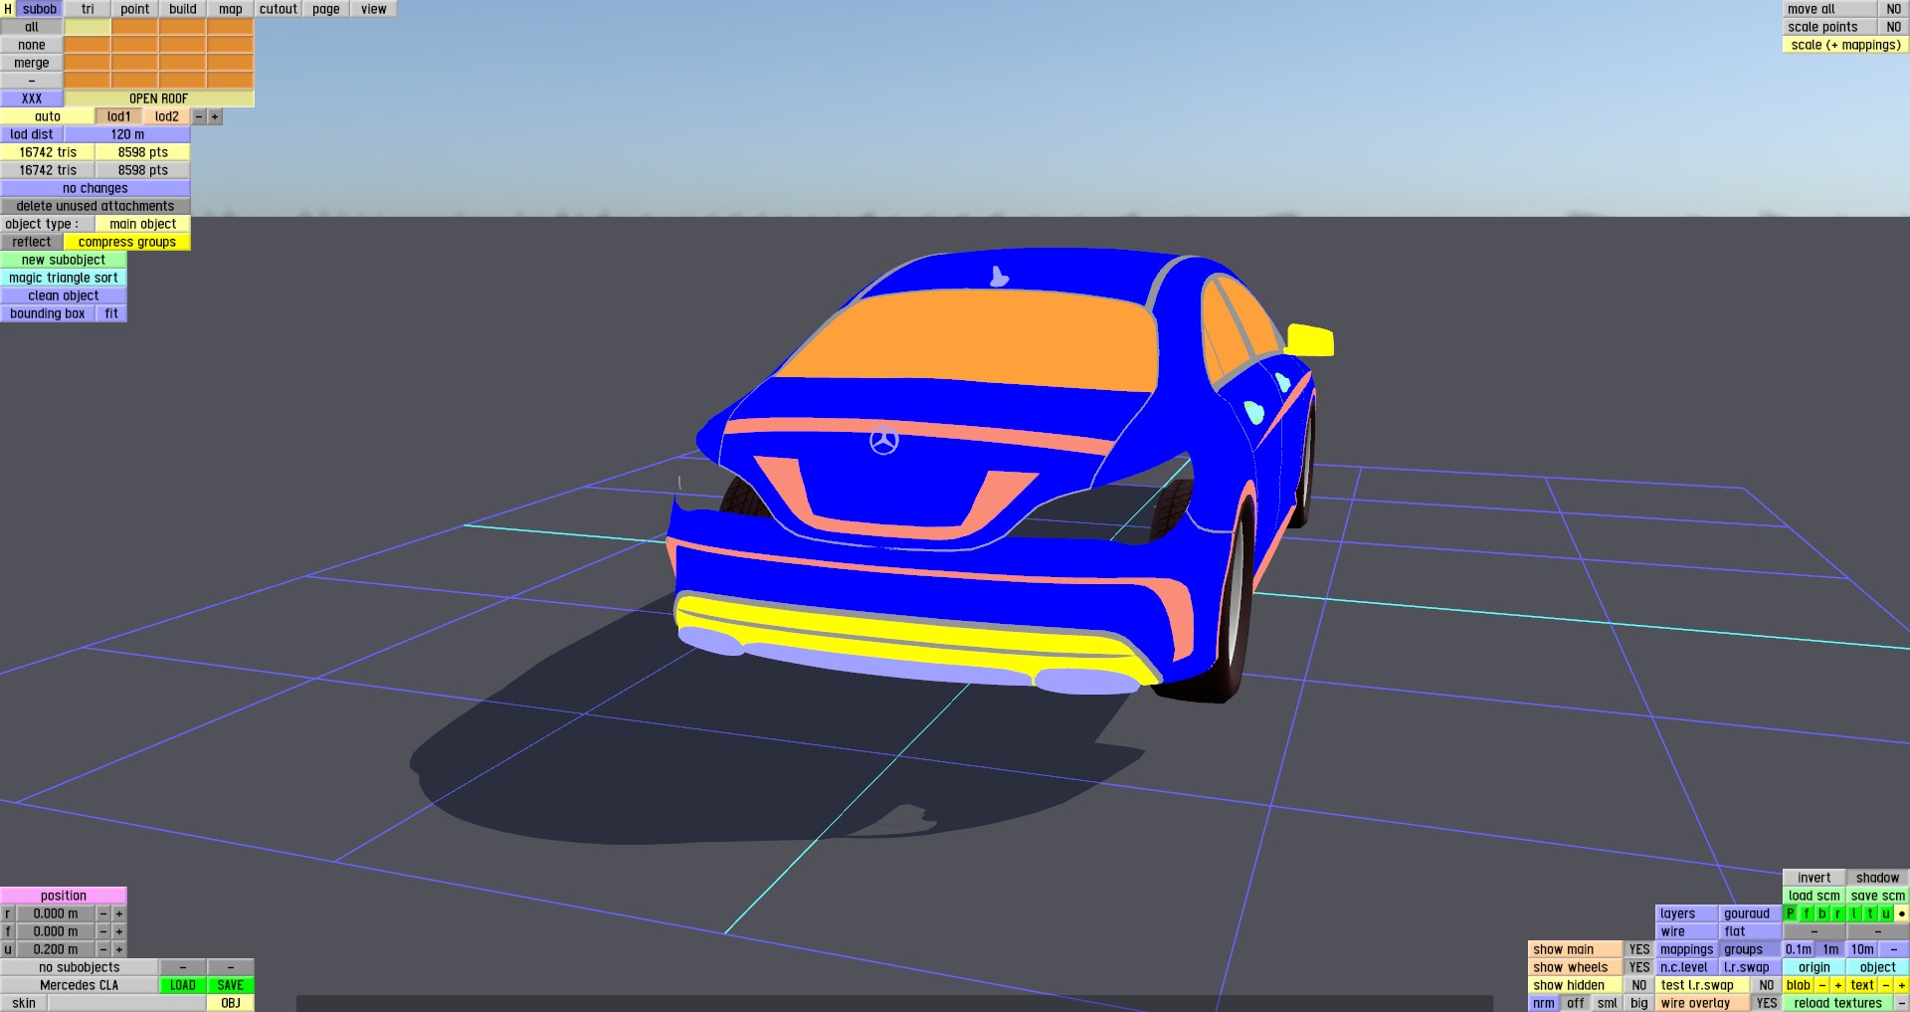Screen dimensions: 1910x1012
Task: Edit the 120 m lod distance value
Action: coord(127,134)
